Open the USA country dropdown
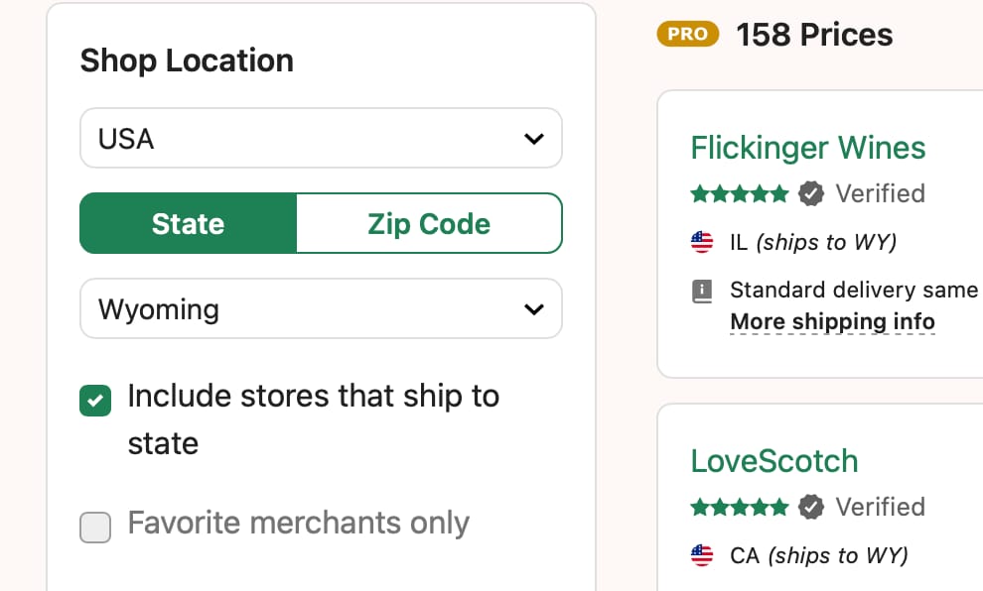 pos(321,139)
